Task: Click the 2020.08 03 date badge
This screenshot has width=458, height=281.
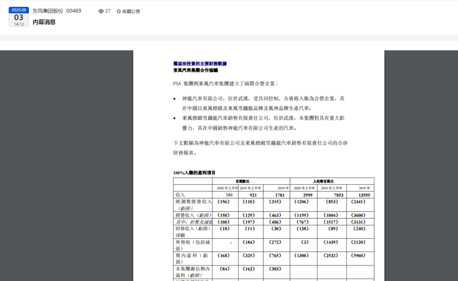Action: pos(19,17)
